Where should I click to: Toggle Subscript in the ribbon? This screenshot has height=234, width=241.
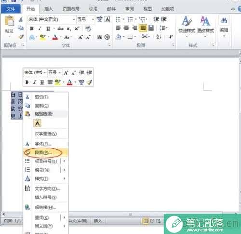pyautogui.click(x=68, y=29)
